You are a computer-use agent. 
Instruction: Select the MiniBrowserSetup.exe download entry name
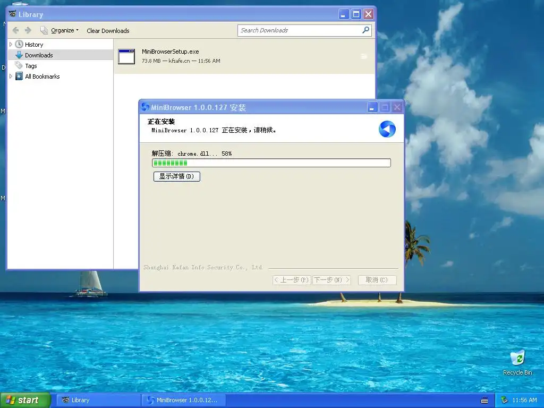click(171, 52)
